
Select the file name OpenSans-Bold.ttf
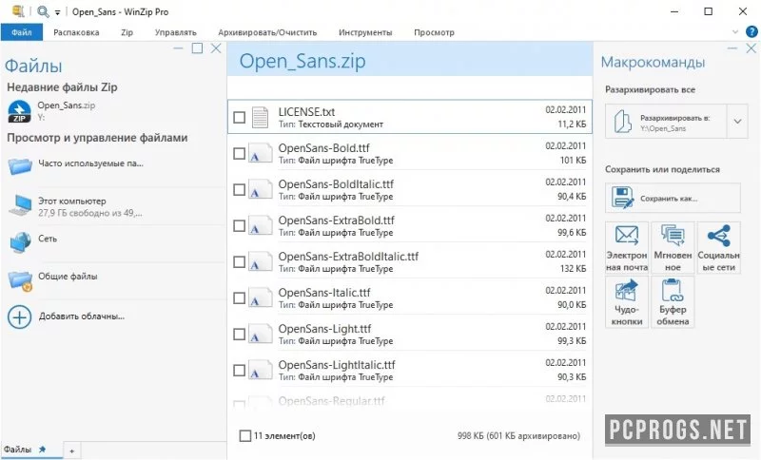tap(323, 148)
